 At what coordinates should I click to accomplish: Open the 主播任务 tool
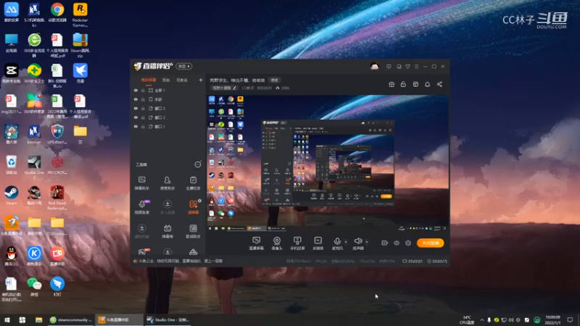click(193, 183)
